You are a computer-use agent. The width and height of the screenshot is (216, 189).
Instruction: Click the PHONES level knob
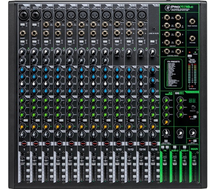click(x=193, y=133)
